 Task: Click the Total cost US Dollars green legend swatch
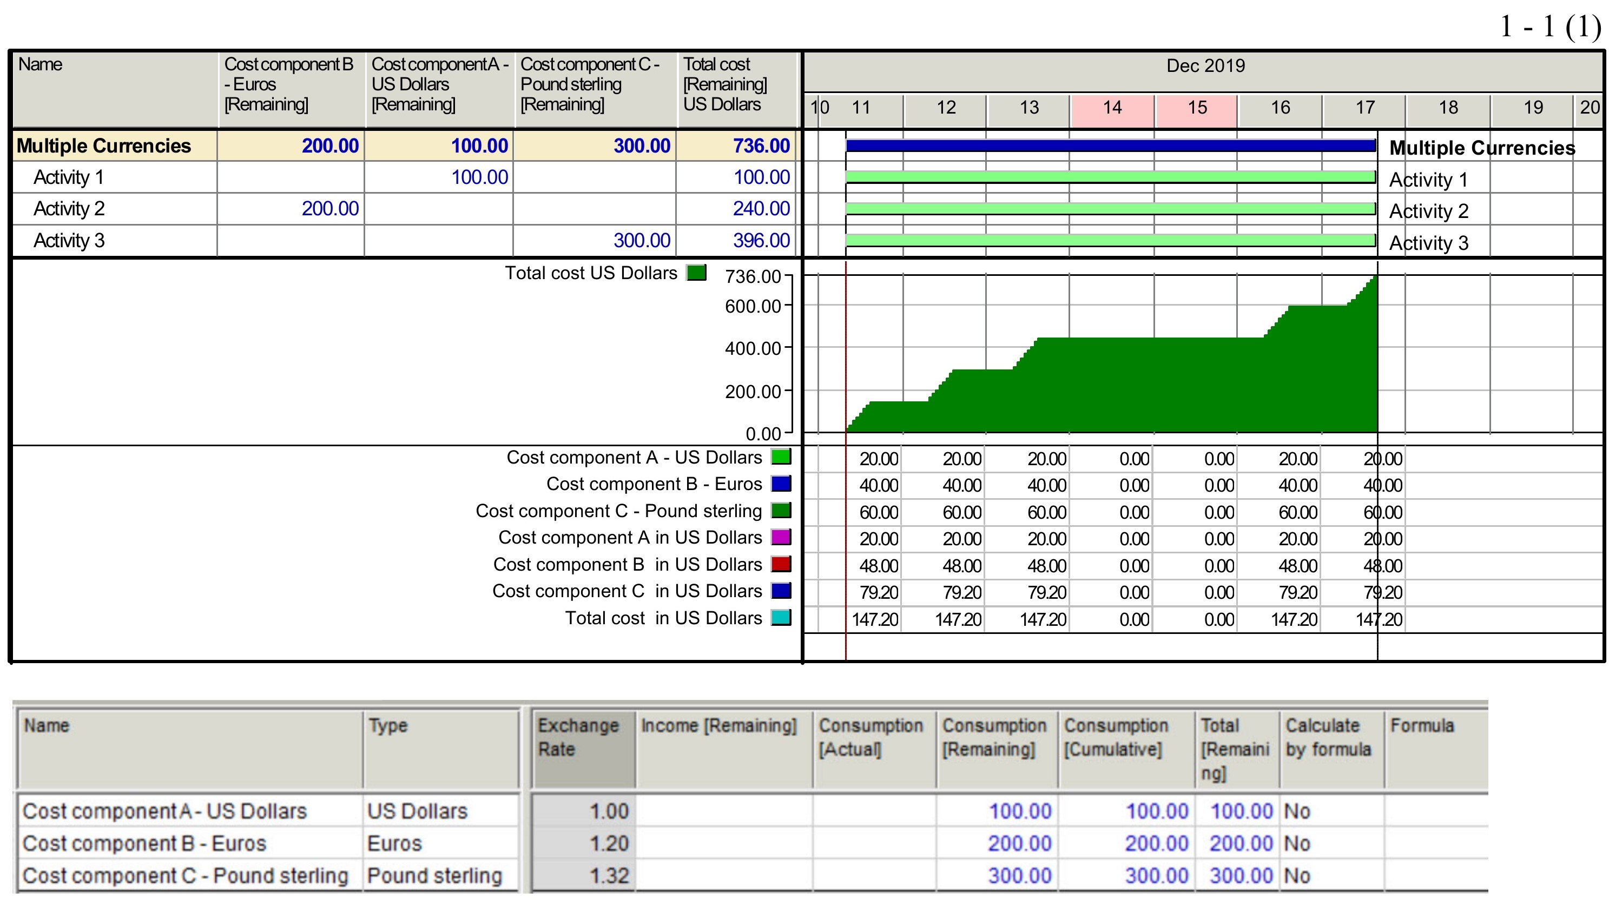696,273
